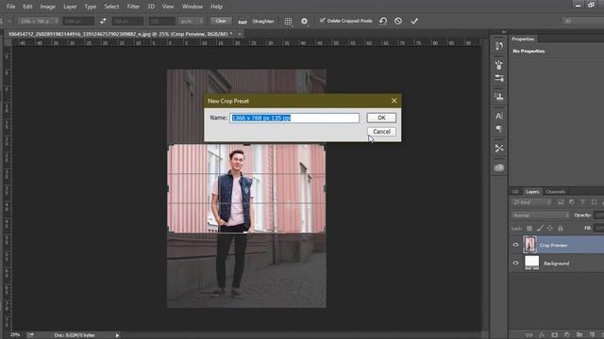The height and width of the screenshot is (339, 604).
Task: Open the Paragraph panel icon
Action: tap(499, 129)
